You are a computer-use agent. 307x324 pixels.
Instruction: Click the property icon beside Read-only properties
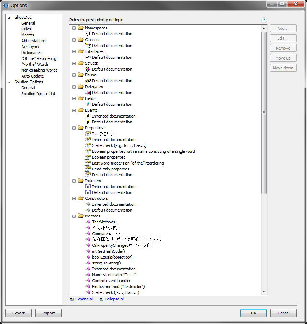click(x=88, y=169)
